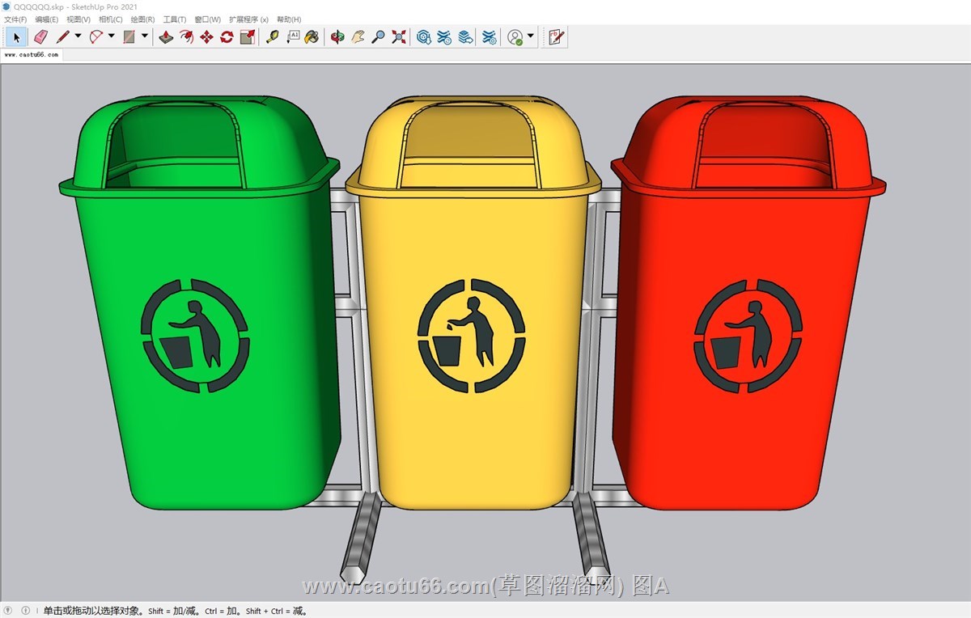Select the Pan hand tool
Screen dimensions: 971x618
coord(358,36)
